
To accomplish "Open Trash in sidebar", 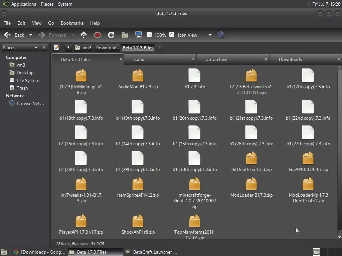I will point(22,88).
